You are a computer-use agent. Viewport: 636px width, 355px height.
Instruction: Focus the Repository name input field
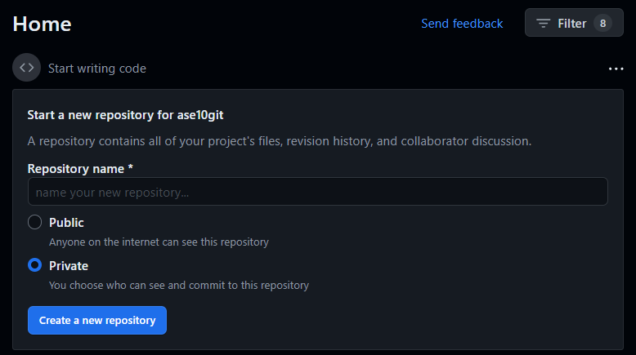coord(318,192)
